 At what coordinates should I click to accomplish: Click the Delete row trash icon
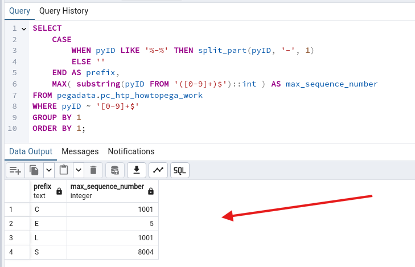tap(93, 170)
